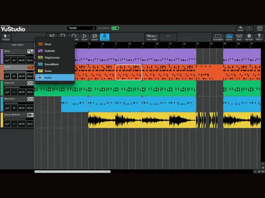Choose PolyChrome from the new track menu

tap(55, 57)
